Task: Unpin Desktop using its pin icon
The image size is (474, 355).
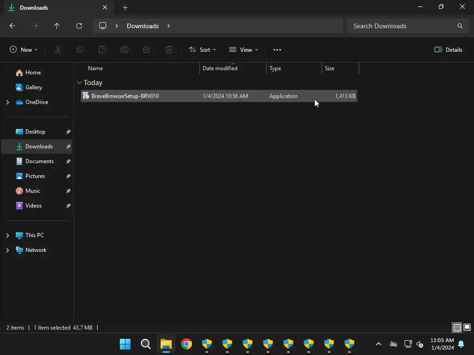Action: pyautogui.click(x=69, y=132)
